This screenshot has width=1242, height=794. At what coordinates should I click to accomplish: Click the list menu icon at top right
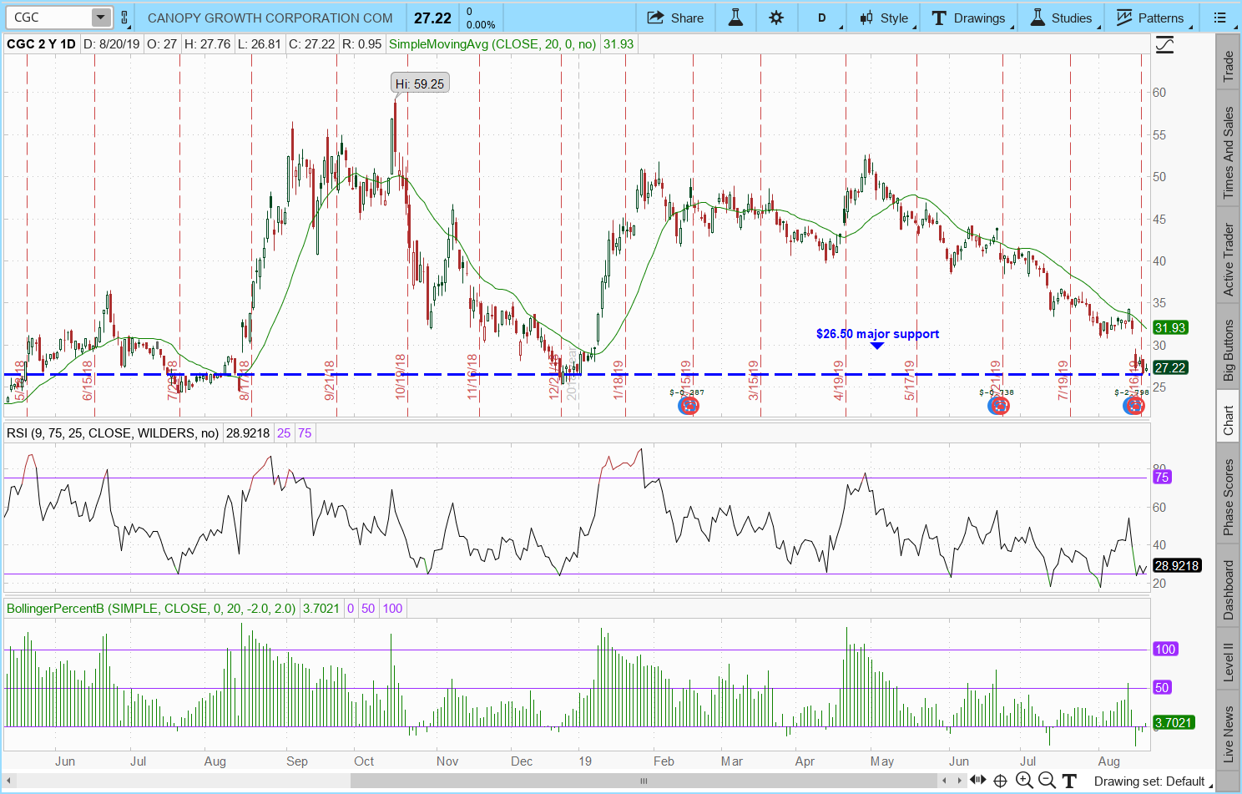point(1219,18)
